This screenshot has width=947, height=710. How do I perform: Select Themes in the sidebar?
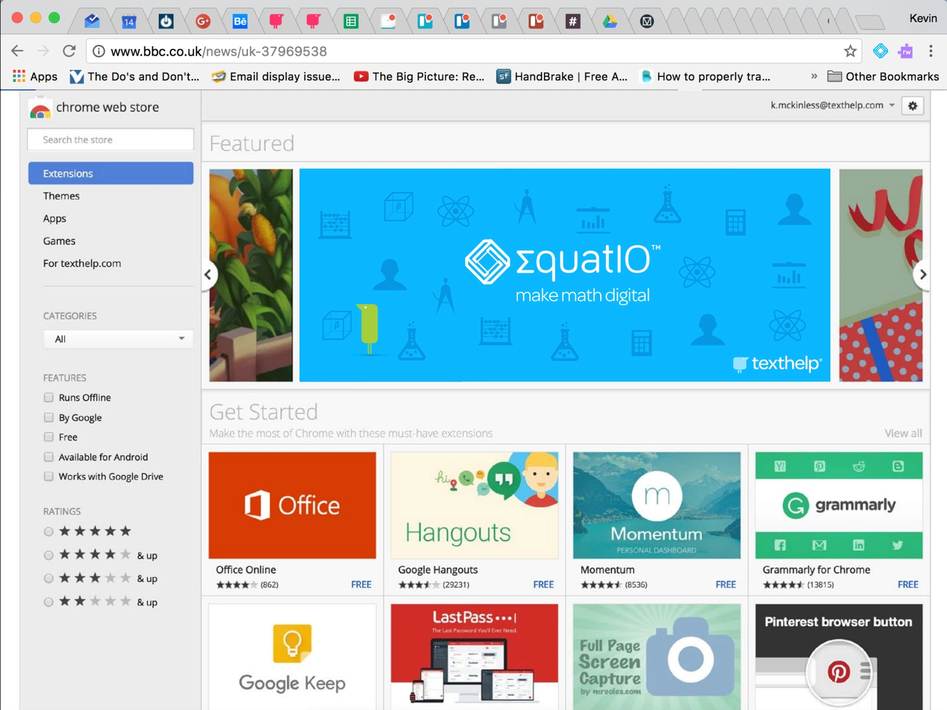pos(61,196)
